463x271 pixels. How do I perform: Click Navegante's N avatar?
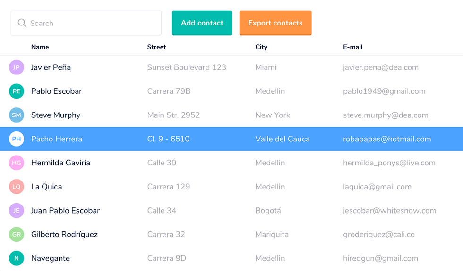17,258
